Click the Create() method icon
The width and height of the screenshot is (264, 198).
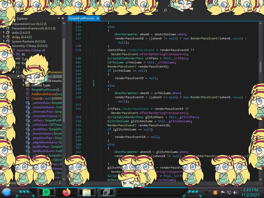28,98
